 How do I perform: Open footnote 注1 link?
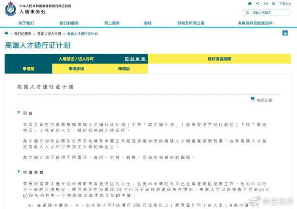(111, 204)
